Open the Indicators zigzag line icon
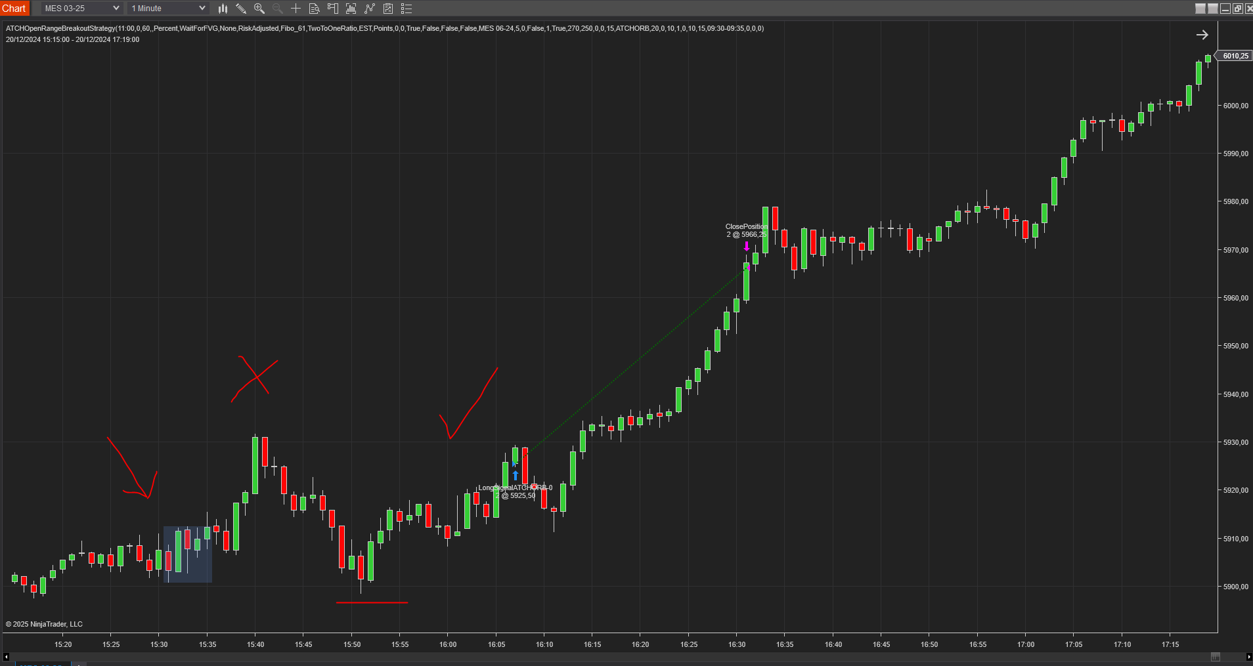Screen dimensions: 1253x666 click(370, 9)
